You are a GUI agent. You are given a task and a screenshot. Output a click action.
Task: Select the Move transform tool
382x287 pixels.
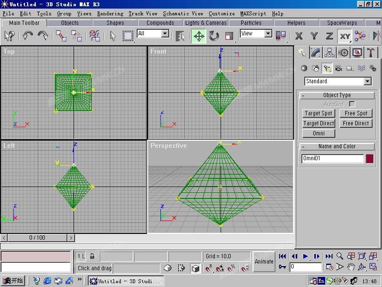[x=199, y=36]
